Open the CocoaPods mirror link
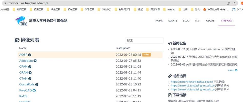The image size is (243, 102). [27, 84]
